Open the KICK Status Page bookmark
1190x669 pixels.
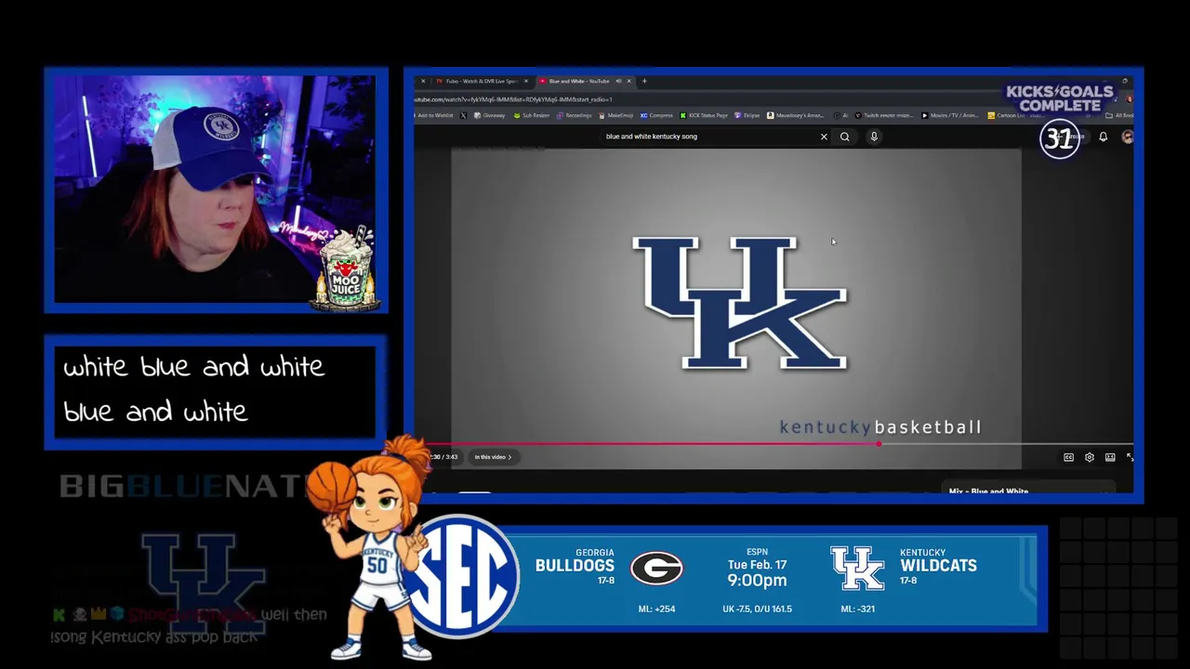tap(704, 115)
